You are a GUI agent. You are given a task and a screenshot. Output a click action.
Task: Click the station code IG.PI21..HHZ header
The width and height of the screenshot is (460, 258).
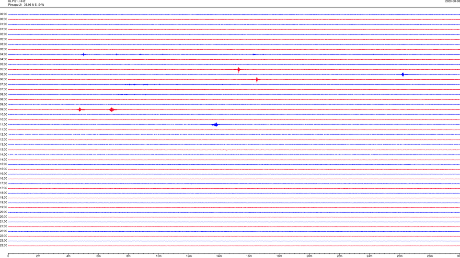17,1
